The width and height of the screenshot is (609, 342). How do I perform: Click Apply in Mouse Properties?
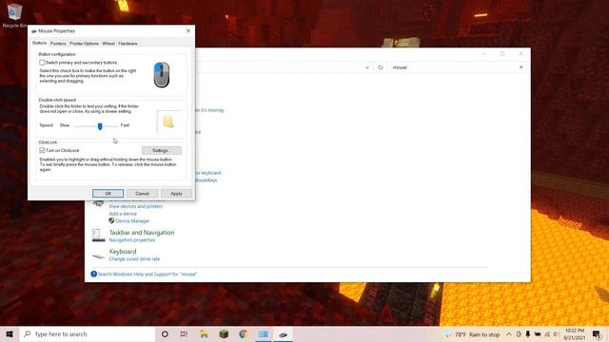(x=176, y=194)
